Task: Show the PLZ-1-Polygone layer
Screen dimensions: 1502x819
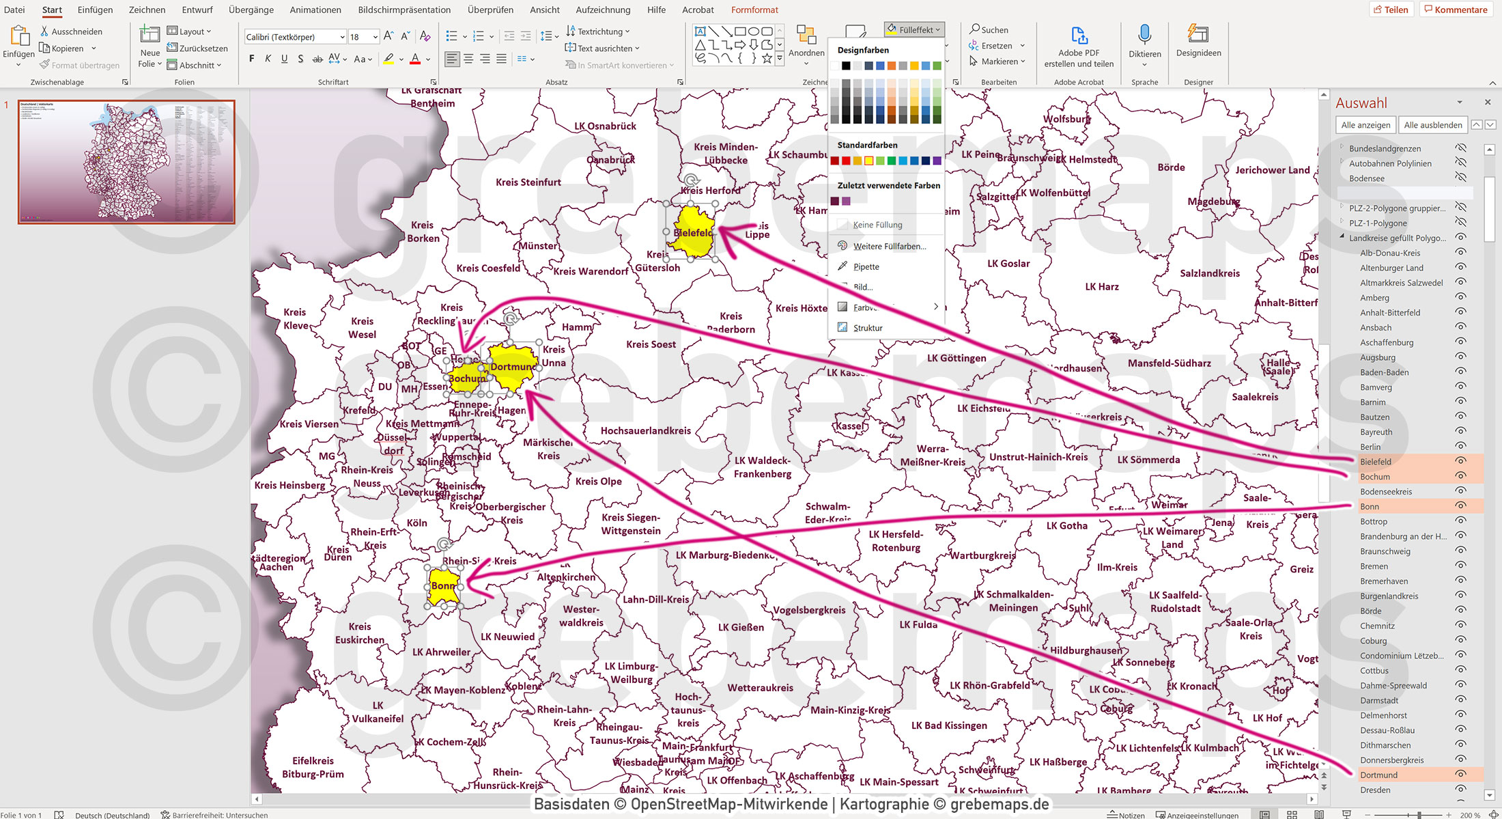Action: pos(1460,223)
